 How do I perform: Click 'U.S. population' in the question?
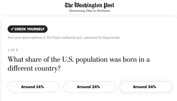pyautogui.click(x=85, y=59)
